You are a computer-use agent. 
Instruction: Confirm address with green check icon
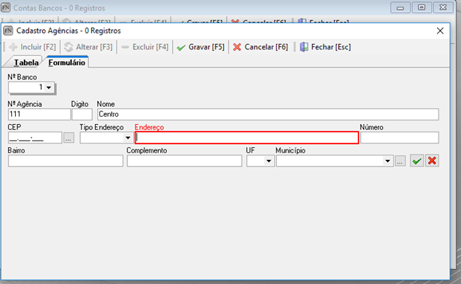(417, 161)
